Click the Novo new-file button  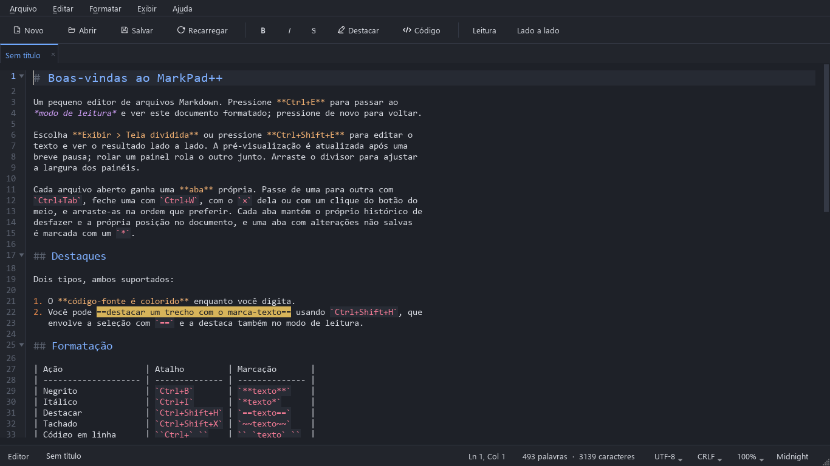pos(29,30)
